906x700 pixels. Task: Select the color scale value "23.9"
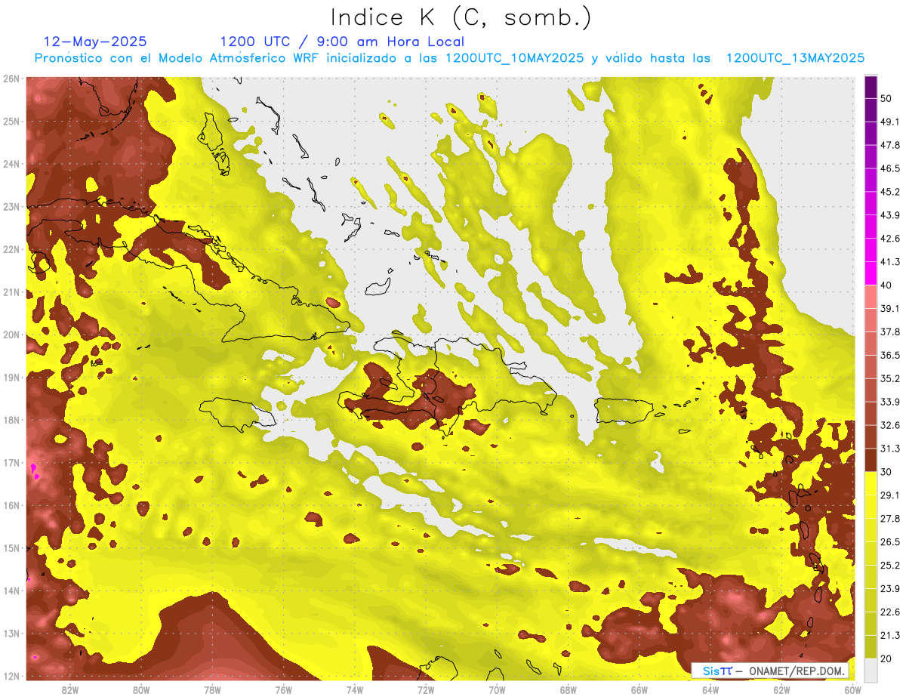click(889, 588)
